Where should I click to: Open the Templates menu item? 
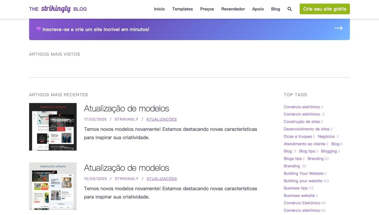click(182, 9)
